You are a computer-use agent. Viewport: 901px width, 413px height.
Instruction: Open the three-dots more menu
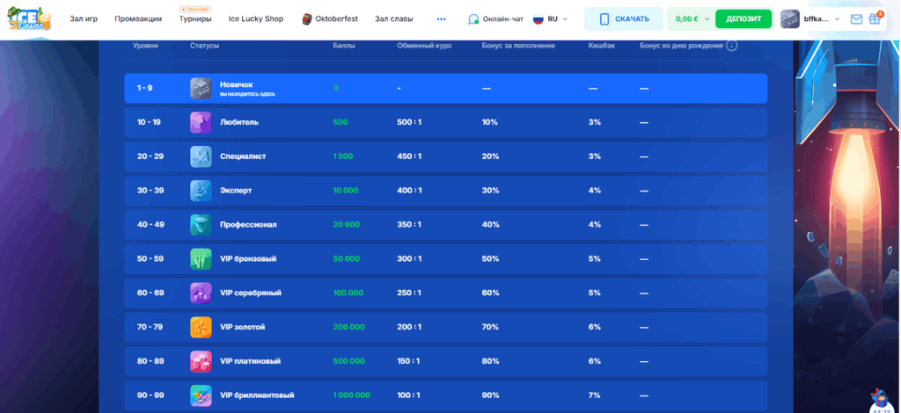point(441,18)
